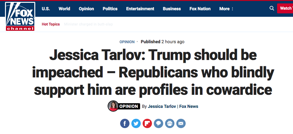Click the red Watch TV button

285,8
